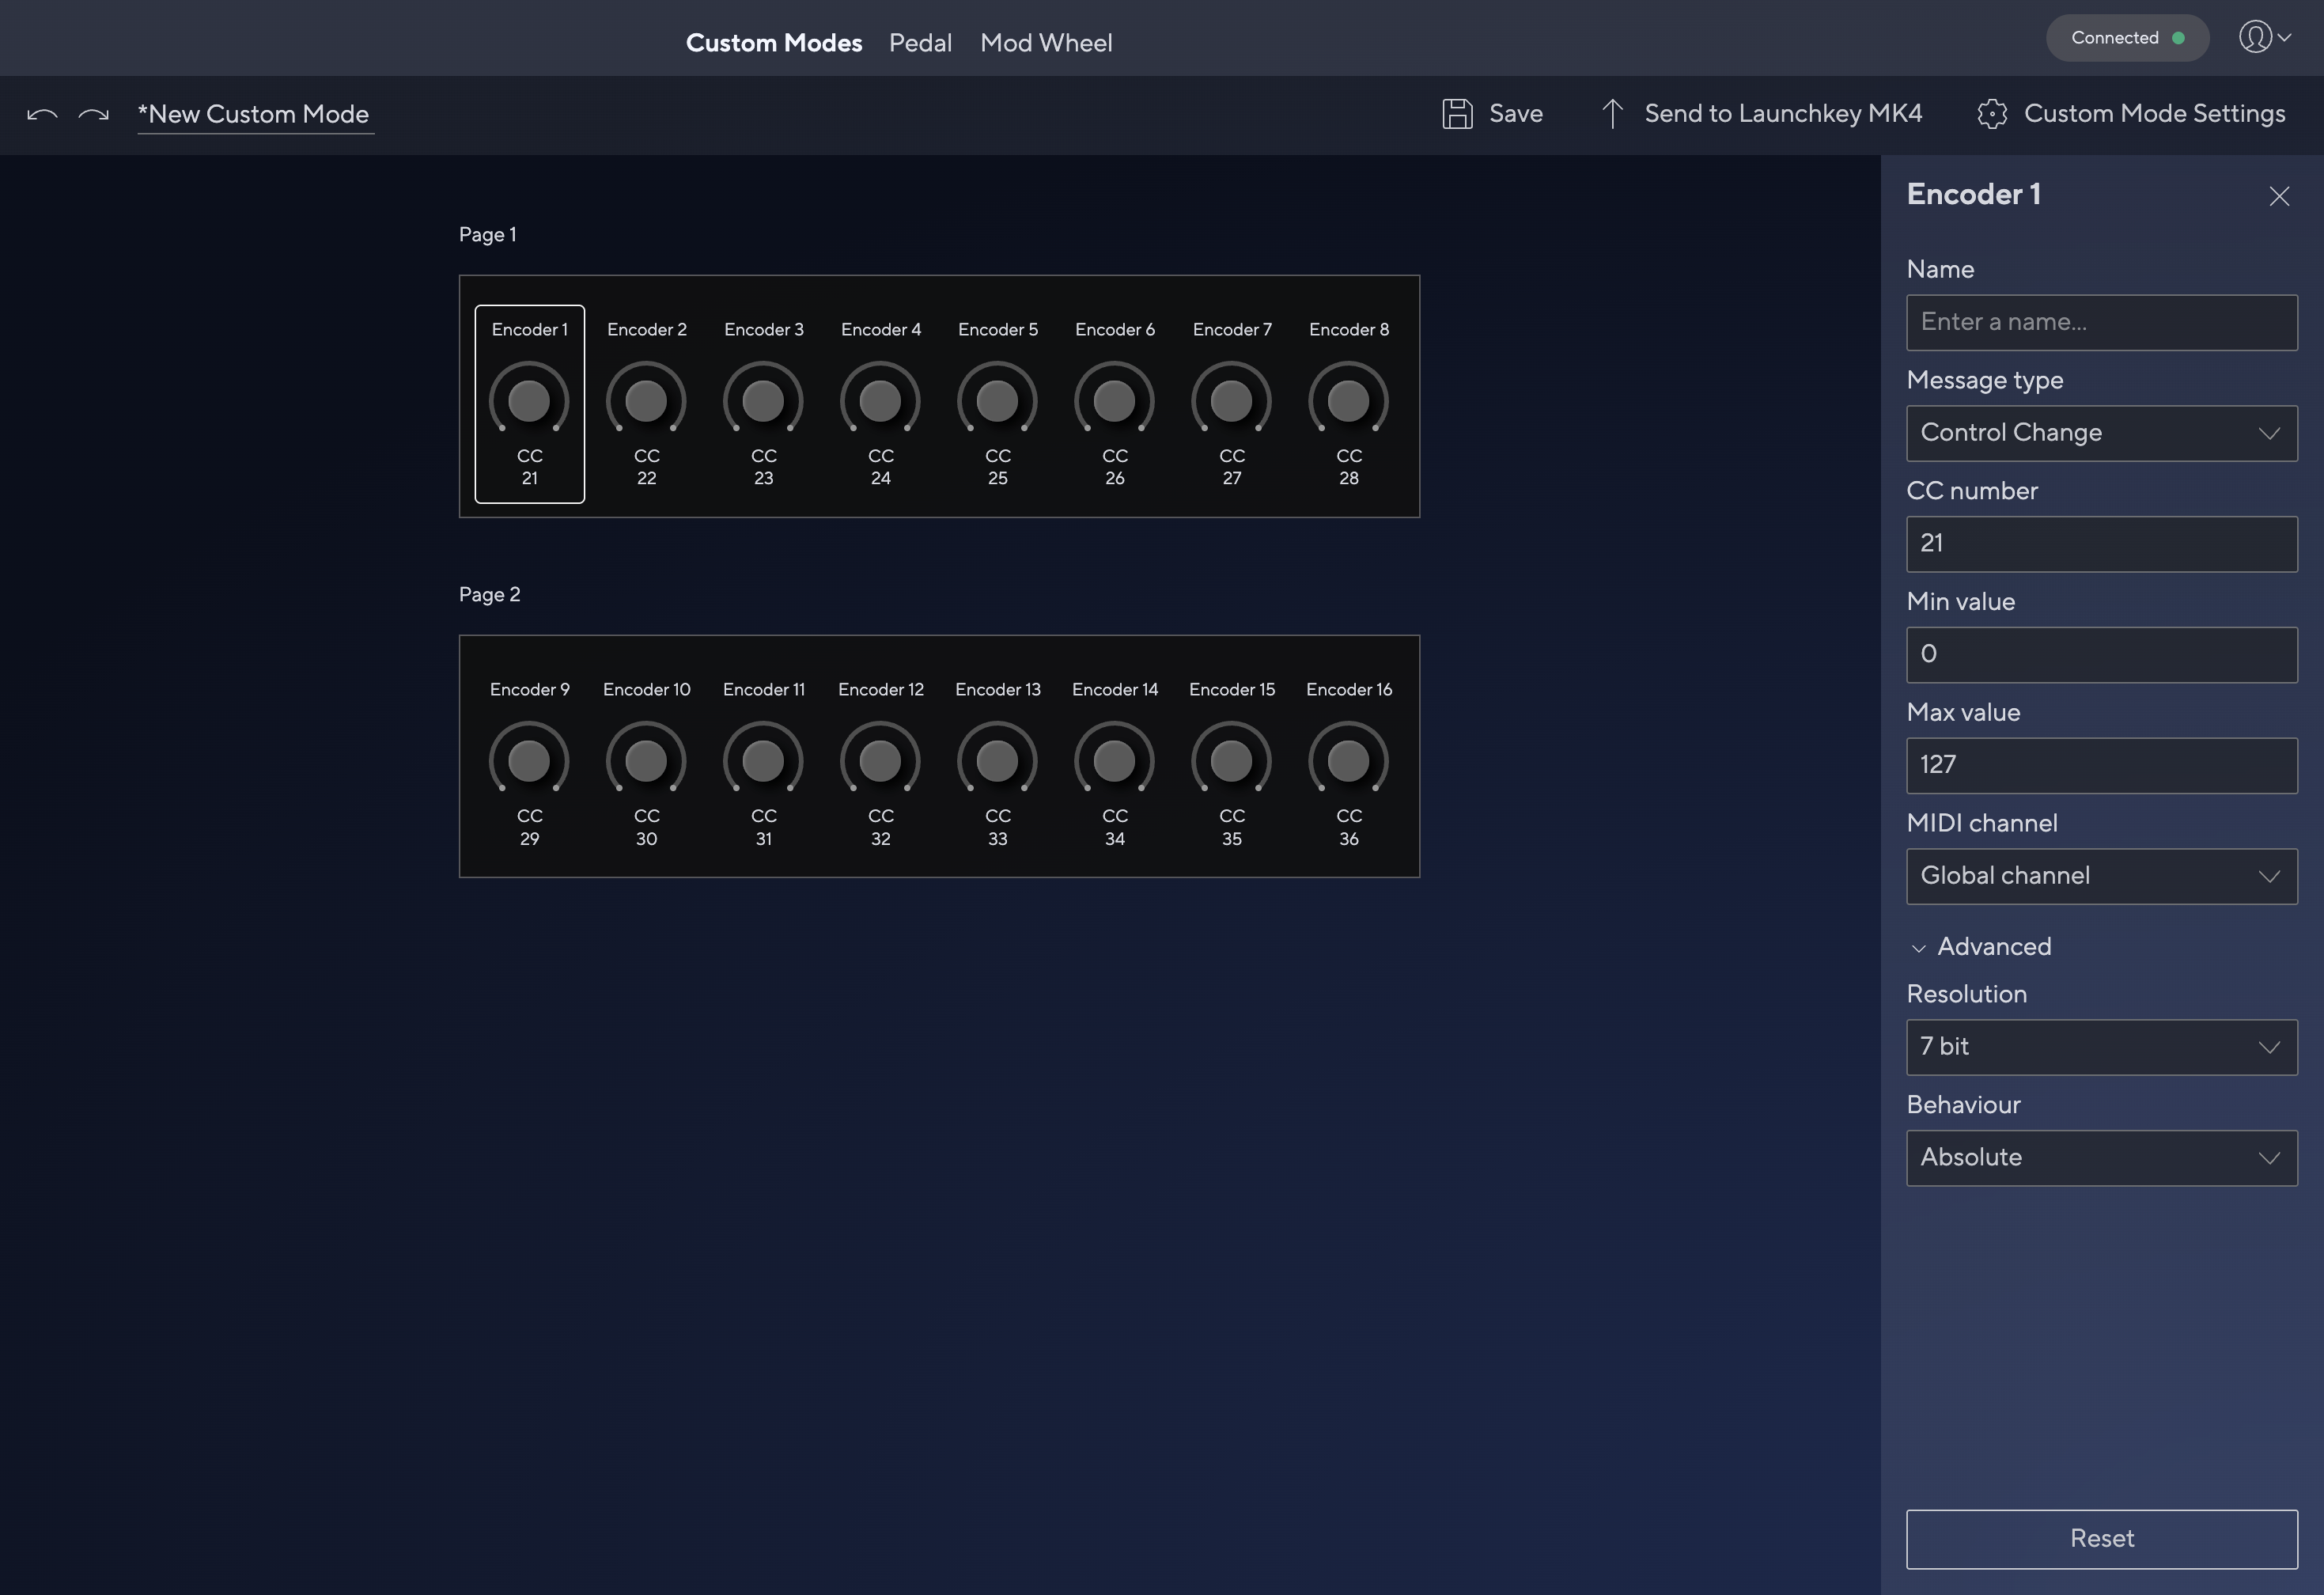Select Encoder 7 knob
The height and width of the screenshot is (1595, 2324).
point(1231,400)
